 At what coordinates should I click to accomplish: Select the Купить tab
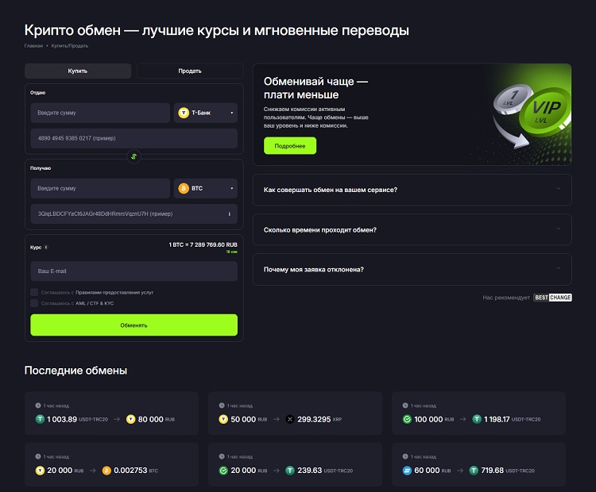[x=78, y=71]
